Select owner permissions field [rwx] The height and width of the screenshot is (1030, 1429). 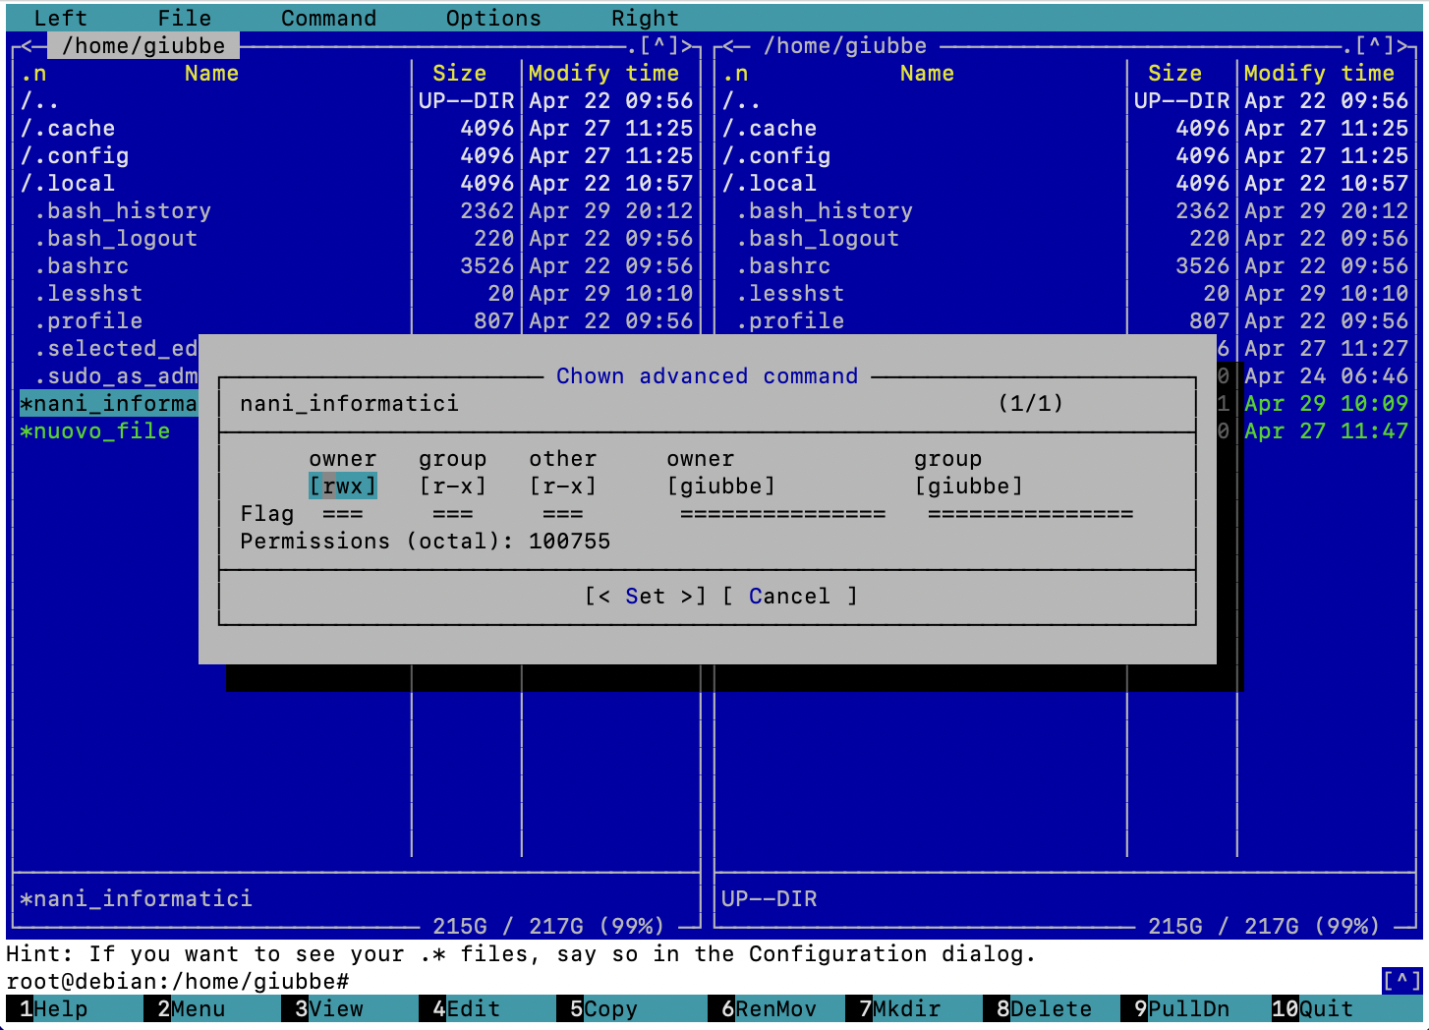coord(342,486)
